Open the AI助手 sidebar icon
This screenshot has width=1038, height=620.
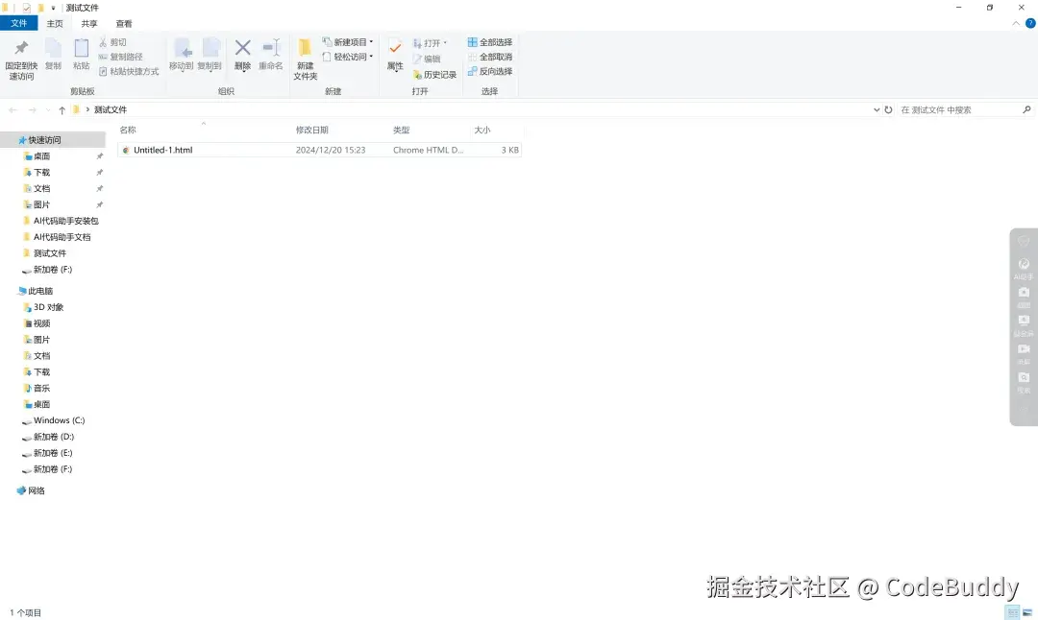pos(1023,267)
